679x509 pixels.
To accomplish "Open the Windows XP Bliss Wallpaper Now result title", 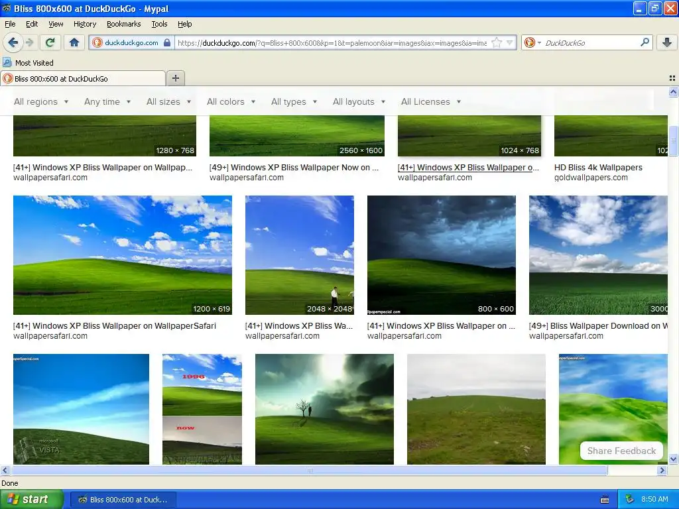I will (x=294, y=168).
